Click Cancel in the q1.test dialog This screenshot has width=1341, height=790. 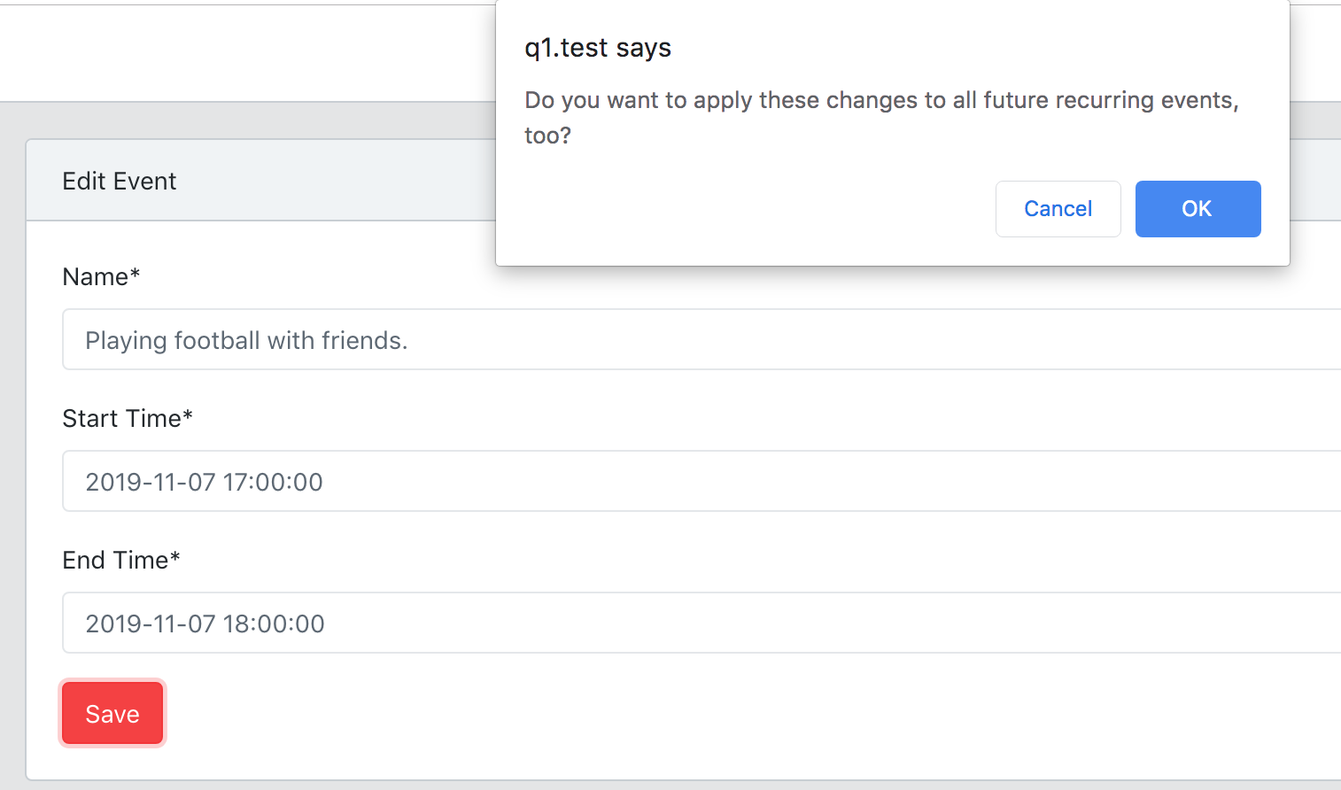click(1058, 208)
